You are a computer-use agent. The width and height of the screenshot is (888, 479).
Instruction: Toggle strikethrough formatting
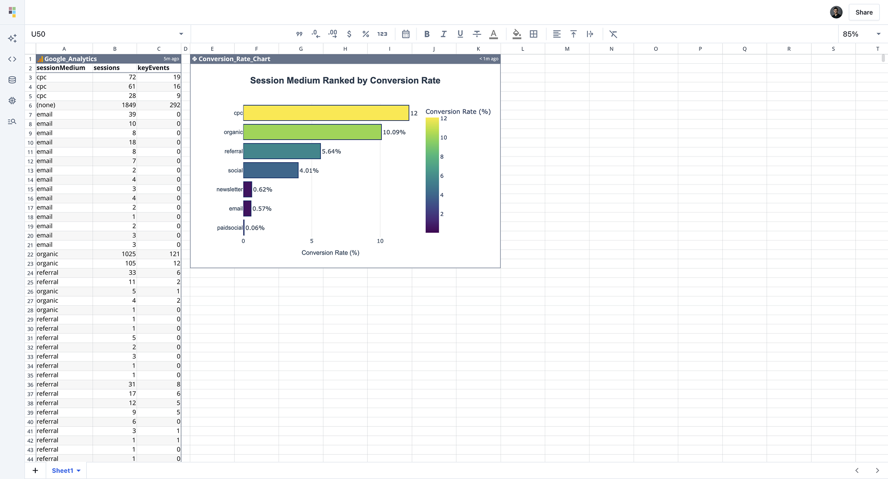[x=477, y=34]
